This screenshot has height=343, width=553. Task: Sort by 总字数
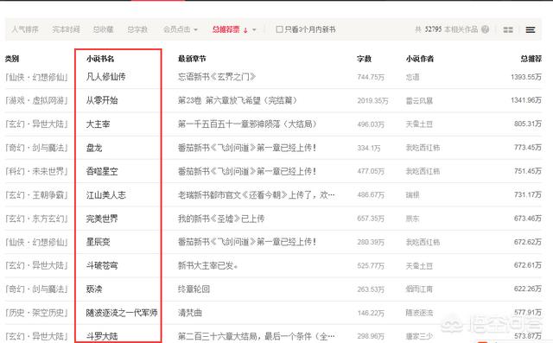point(137,29)
